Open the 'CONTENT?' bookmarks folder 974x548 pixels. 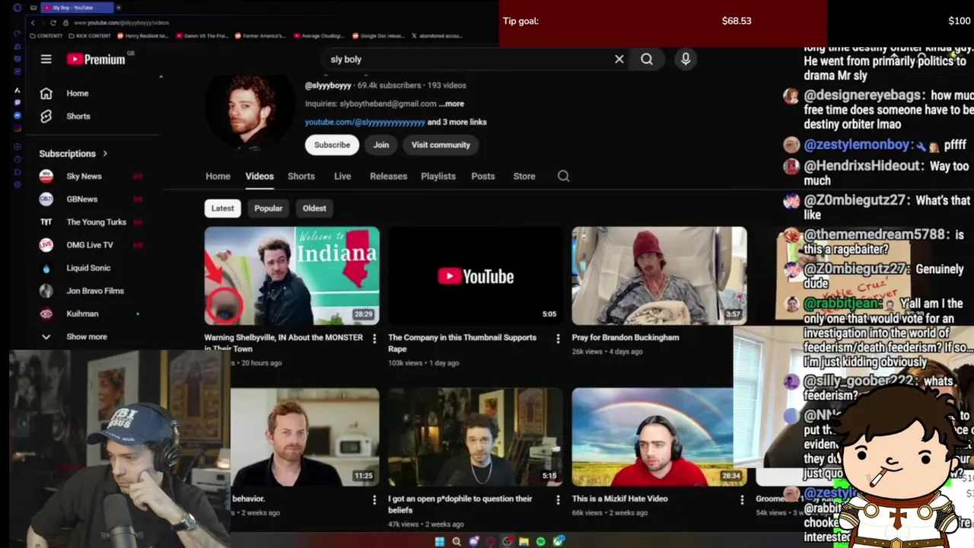(46, 36)
